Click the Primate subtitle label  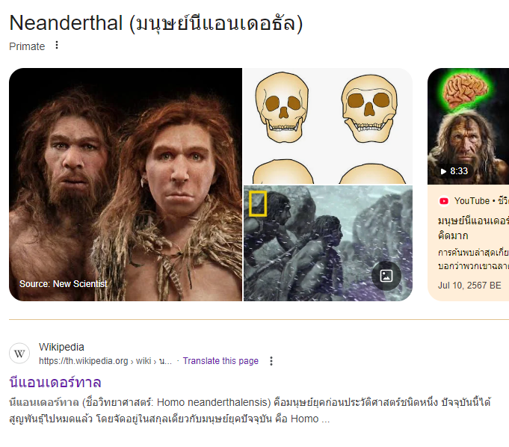[x=27, y=46]
